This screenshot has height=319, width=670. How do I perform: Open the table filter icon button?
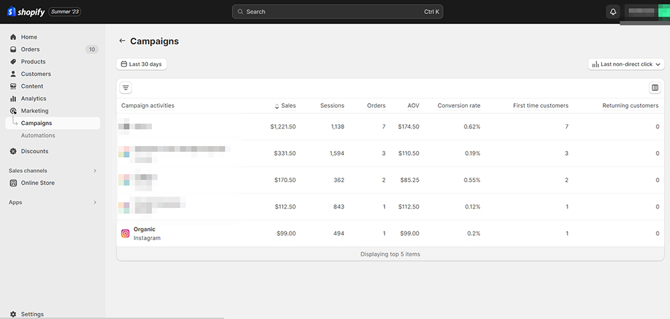pos(126,88)
